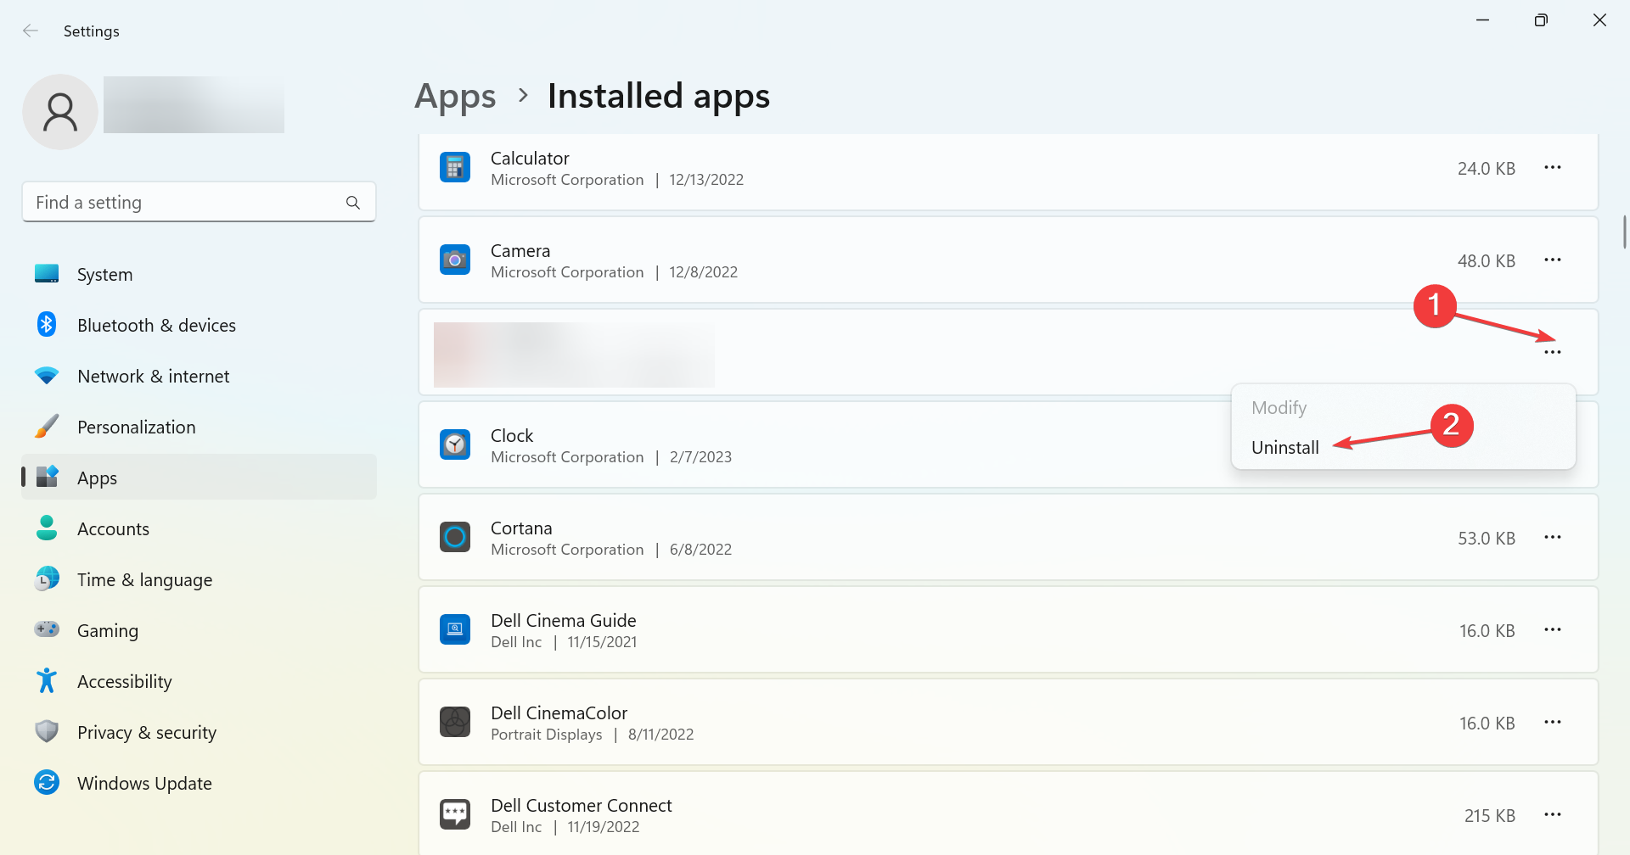
Task: Open more options for Dell Cinema Guide
Action: 1552,630
